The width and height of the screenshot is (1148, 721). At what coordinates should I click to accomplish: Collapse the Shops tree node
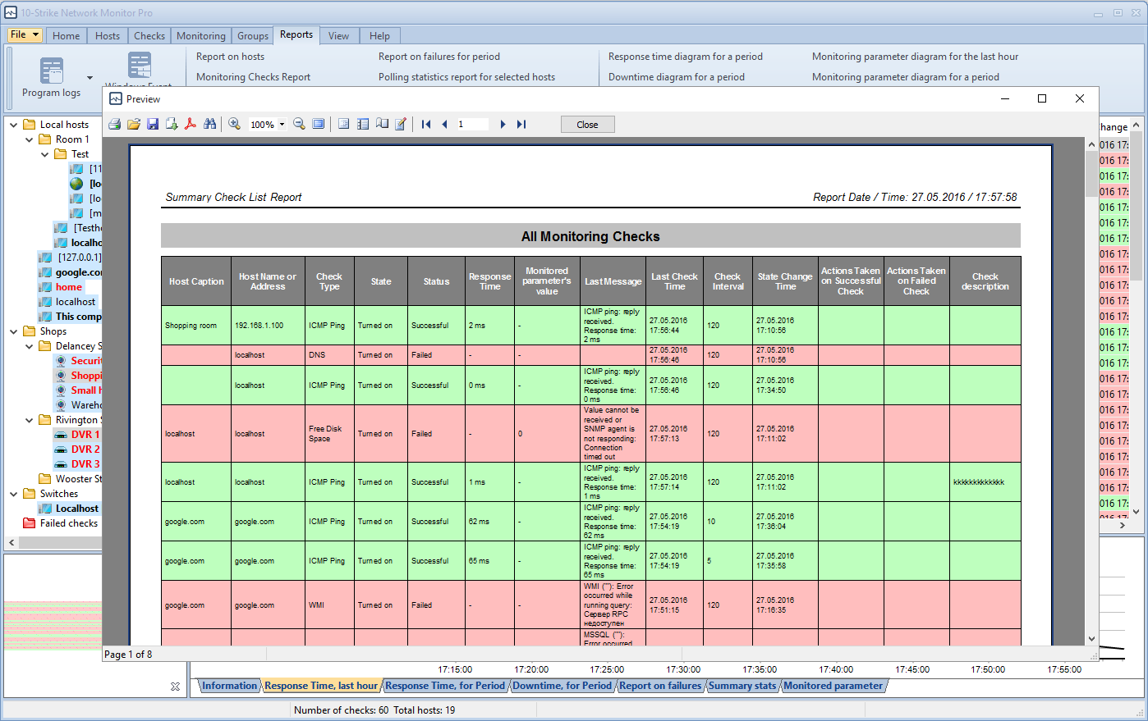tap(14, 331)
